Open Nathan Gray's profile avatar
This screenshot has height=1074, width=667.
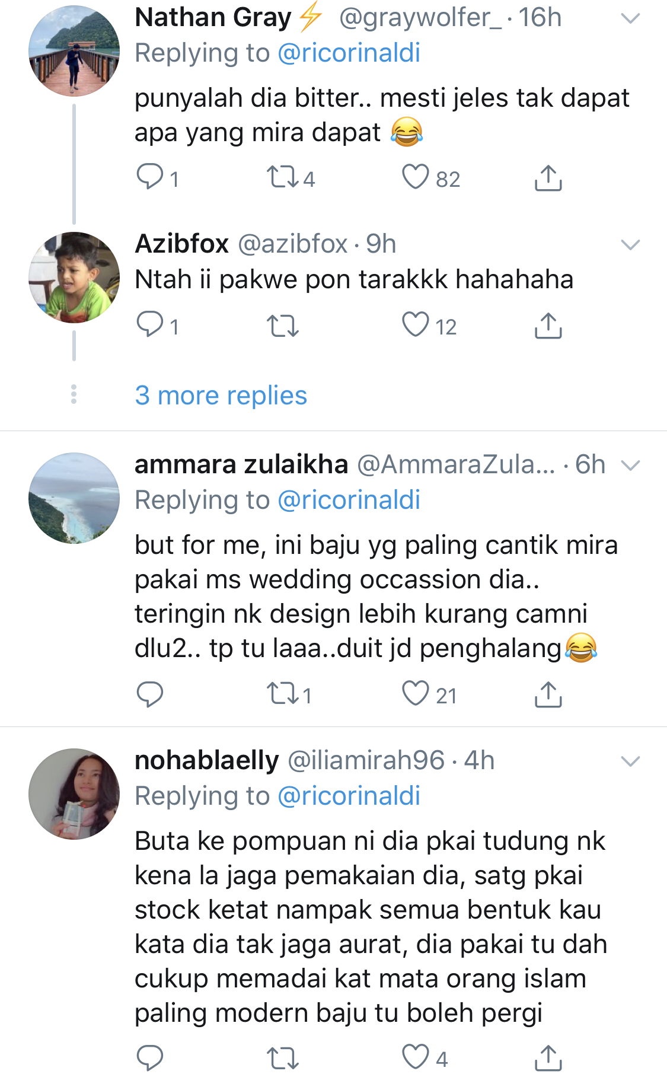(x=74, y=51)
